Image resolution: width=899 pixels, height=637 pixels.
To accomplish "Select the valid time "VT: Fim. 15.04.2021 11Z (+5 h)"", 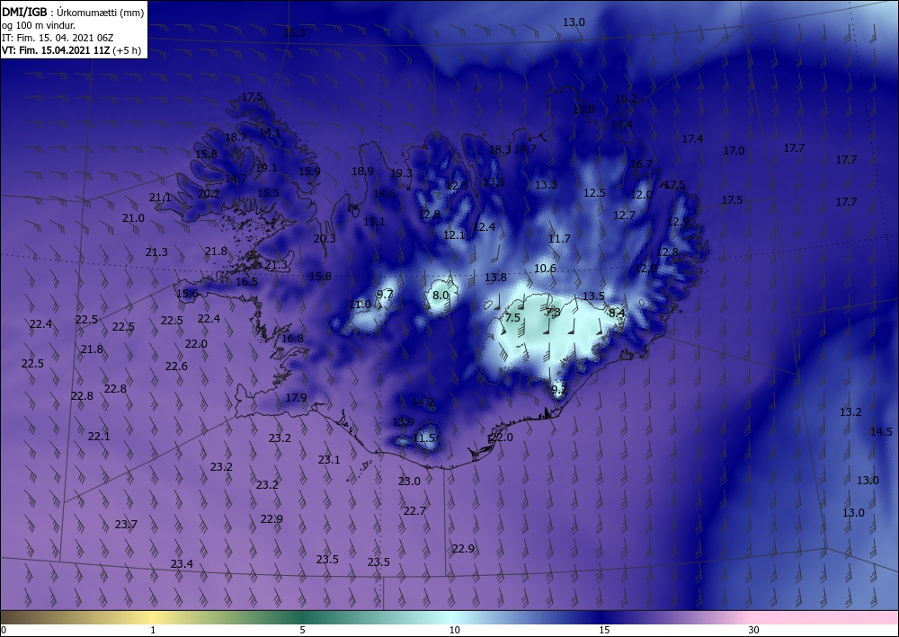I will click(72, 50).
